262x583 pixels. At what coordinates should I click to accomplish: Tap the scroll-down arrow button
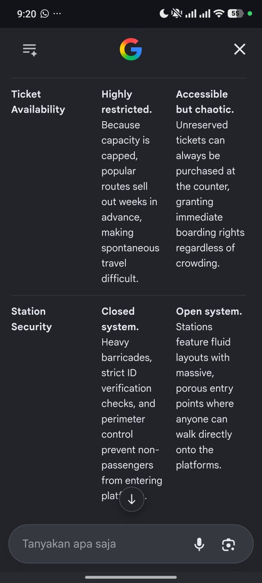pyautogui.click(x=131, y=499)
